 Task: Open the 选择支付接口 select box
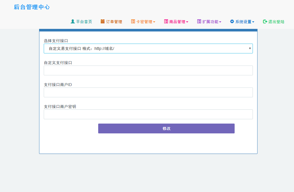tap(148, 49)
